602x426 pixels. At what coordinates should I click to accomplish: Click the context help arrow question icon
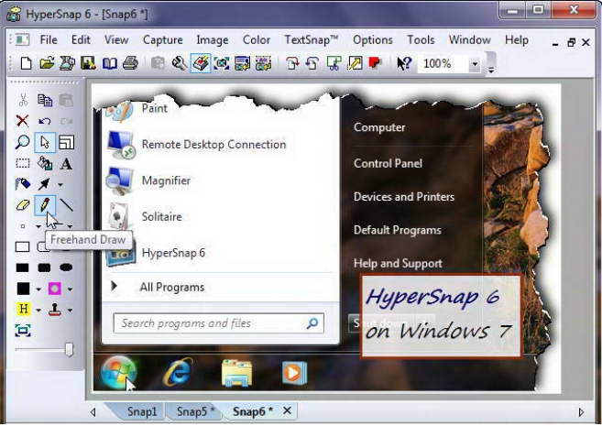(x=403, y=63)
